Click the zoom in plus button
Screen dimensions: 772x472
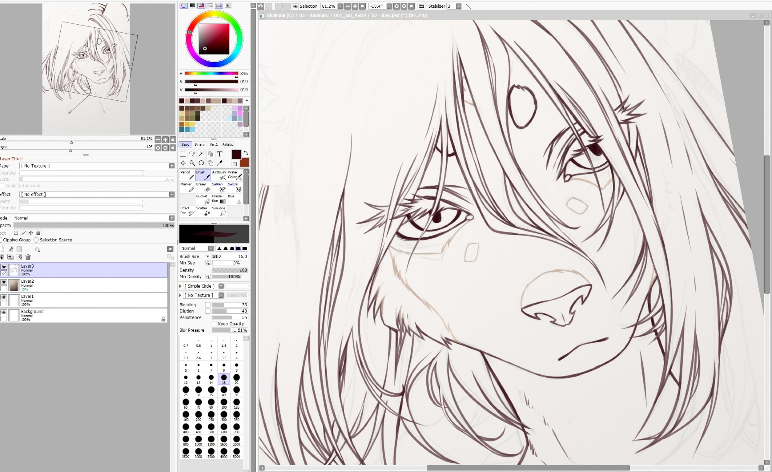point(355,6)
